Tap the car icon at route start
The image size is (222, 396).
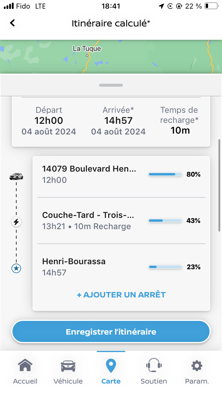(x=16, y=177)
